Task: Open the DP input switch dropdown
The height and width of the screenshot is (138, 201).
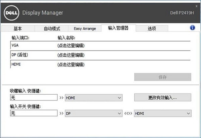Action: tap(93, 114)
